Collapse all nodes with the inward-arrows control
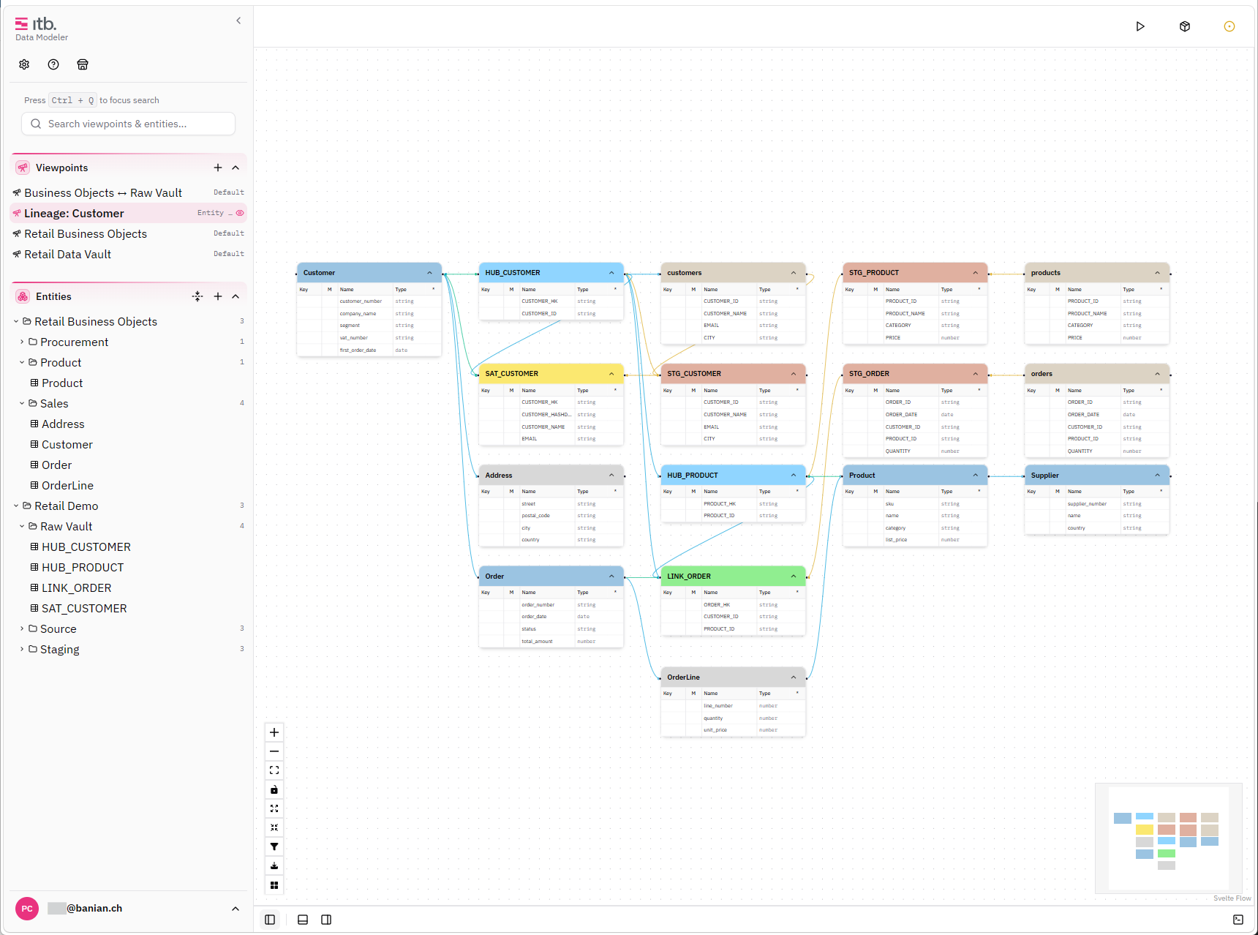Image resolution: width=1258 pixels, height=935 pixels. 274,827
